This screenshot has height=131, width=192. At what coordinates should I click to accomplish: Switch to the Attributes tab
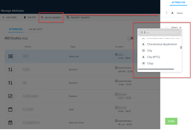pos(16,29)
